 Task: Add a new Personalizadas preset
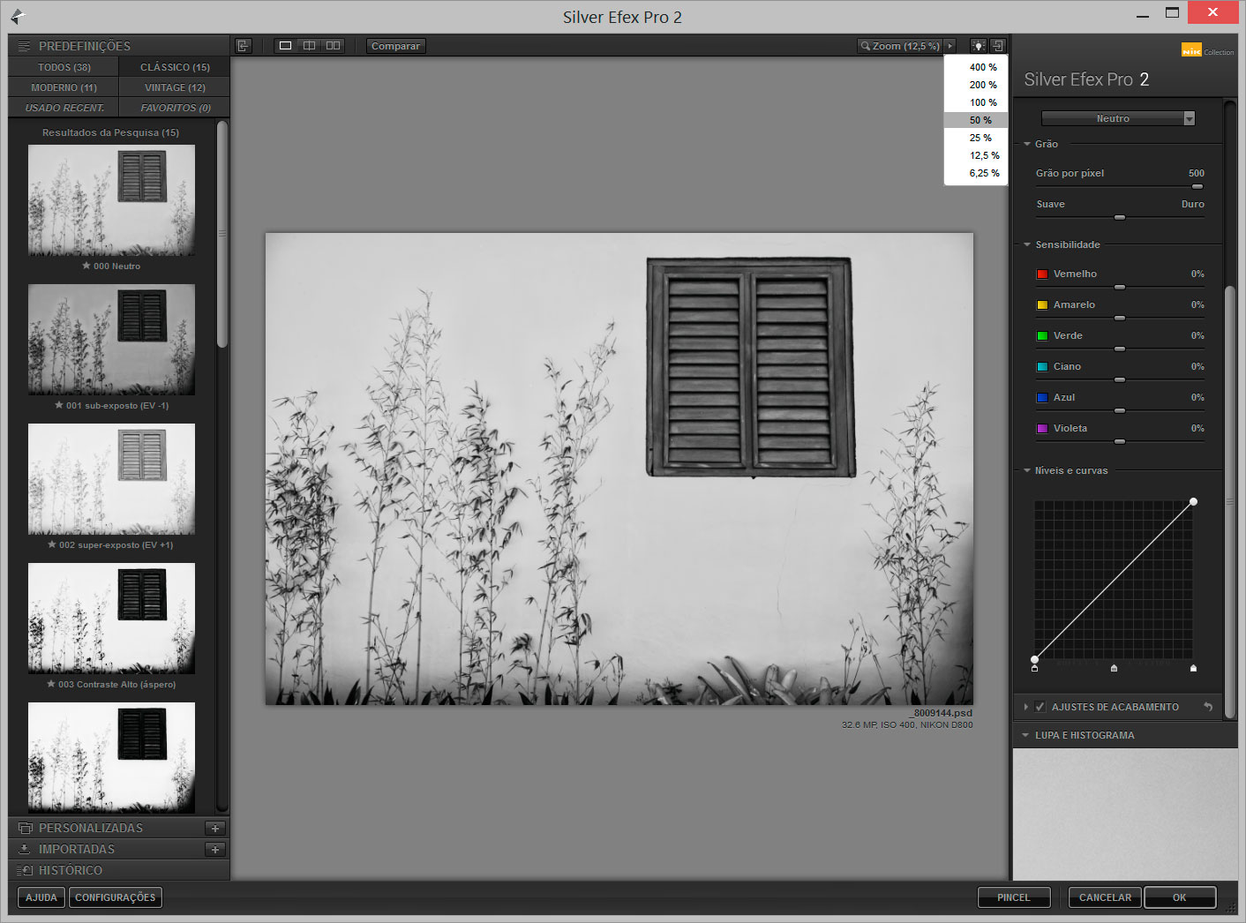(x=215, y=828)
